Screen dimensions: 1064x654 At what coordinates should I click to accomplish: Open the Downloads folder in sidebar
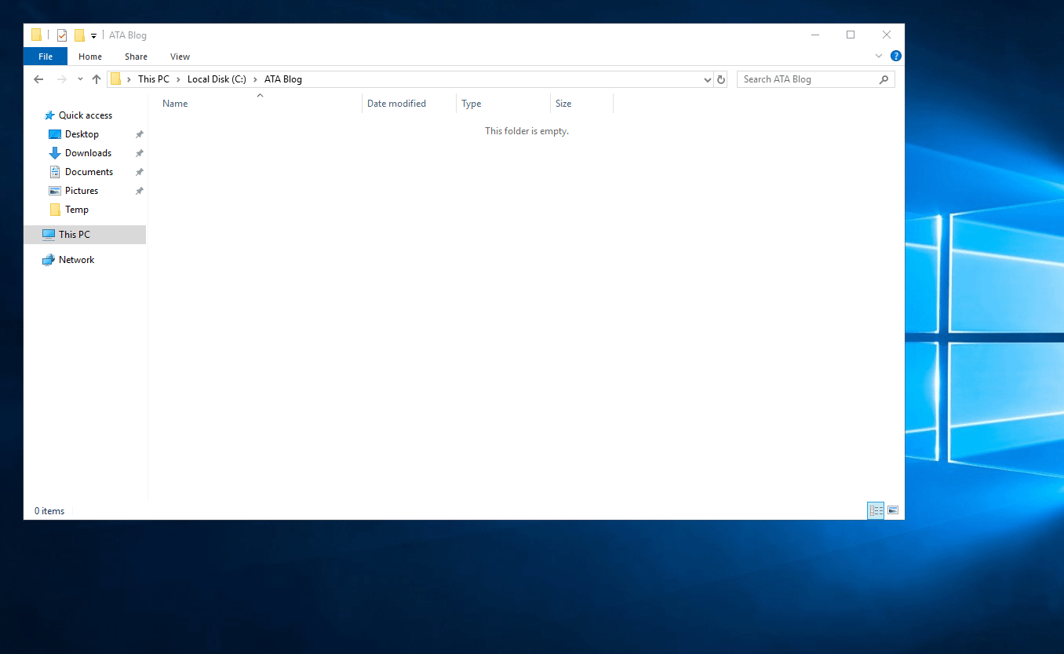pos(87,152)
